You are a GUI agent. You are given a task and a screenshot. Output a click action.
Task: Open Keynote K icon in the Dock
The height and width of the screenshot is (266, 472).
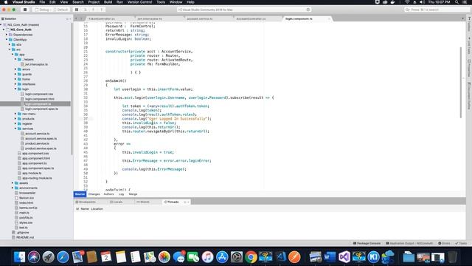(x=374, y=257)
